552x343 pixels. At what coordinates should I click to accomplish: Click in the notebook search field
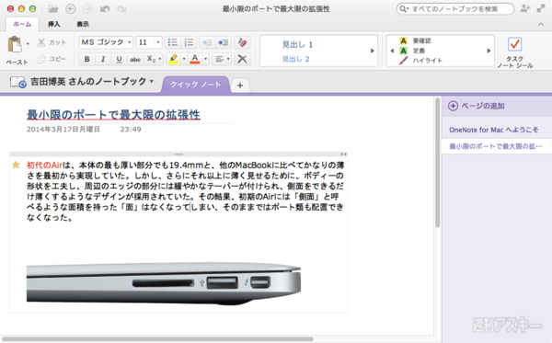pos(454,9)
